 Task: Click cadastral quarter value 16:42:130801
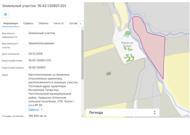point(37,67)
